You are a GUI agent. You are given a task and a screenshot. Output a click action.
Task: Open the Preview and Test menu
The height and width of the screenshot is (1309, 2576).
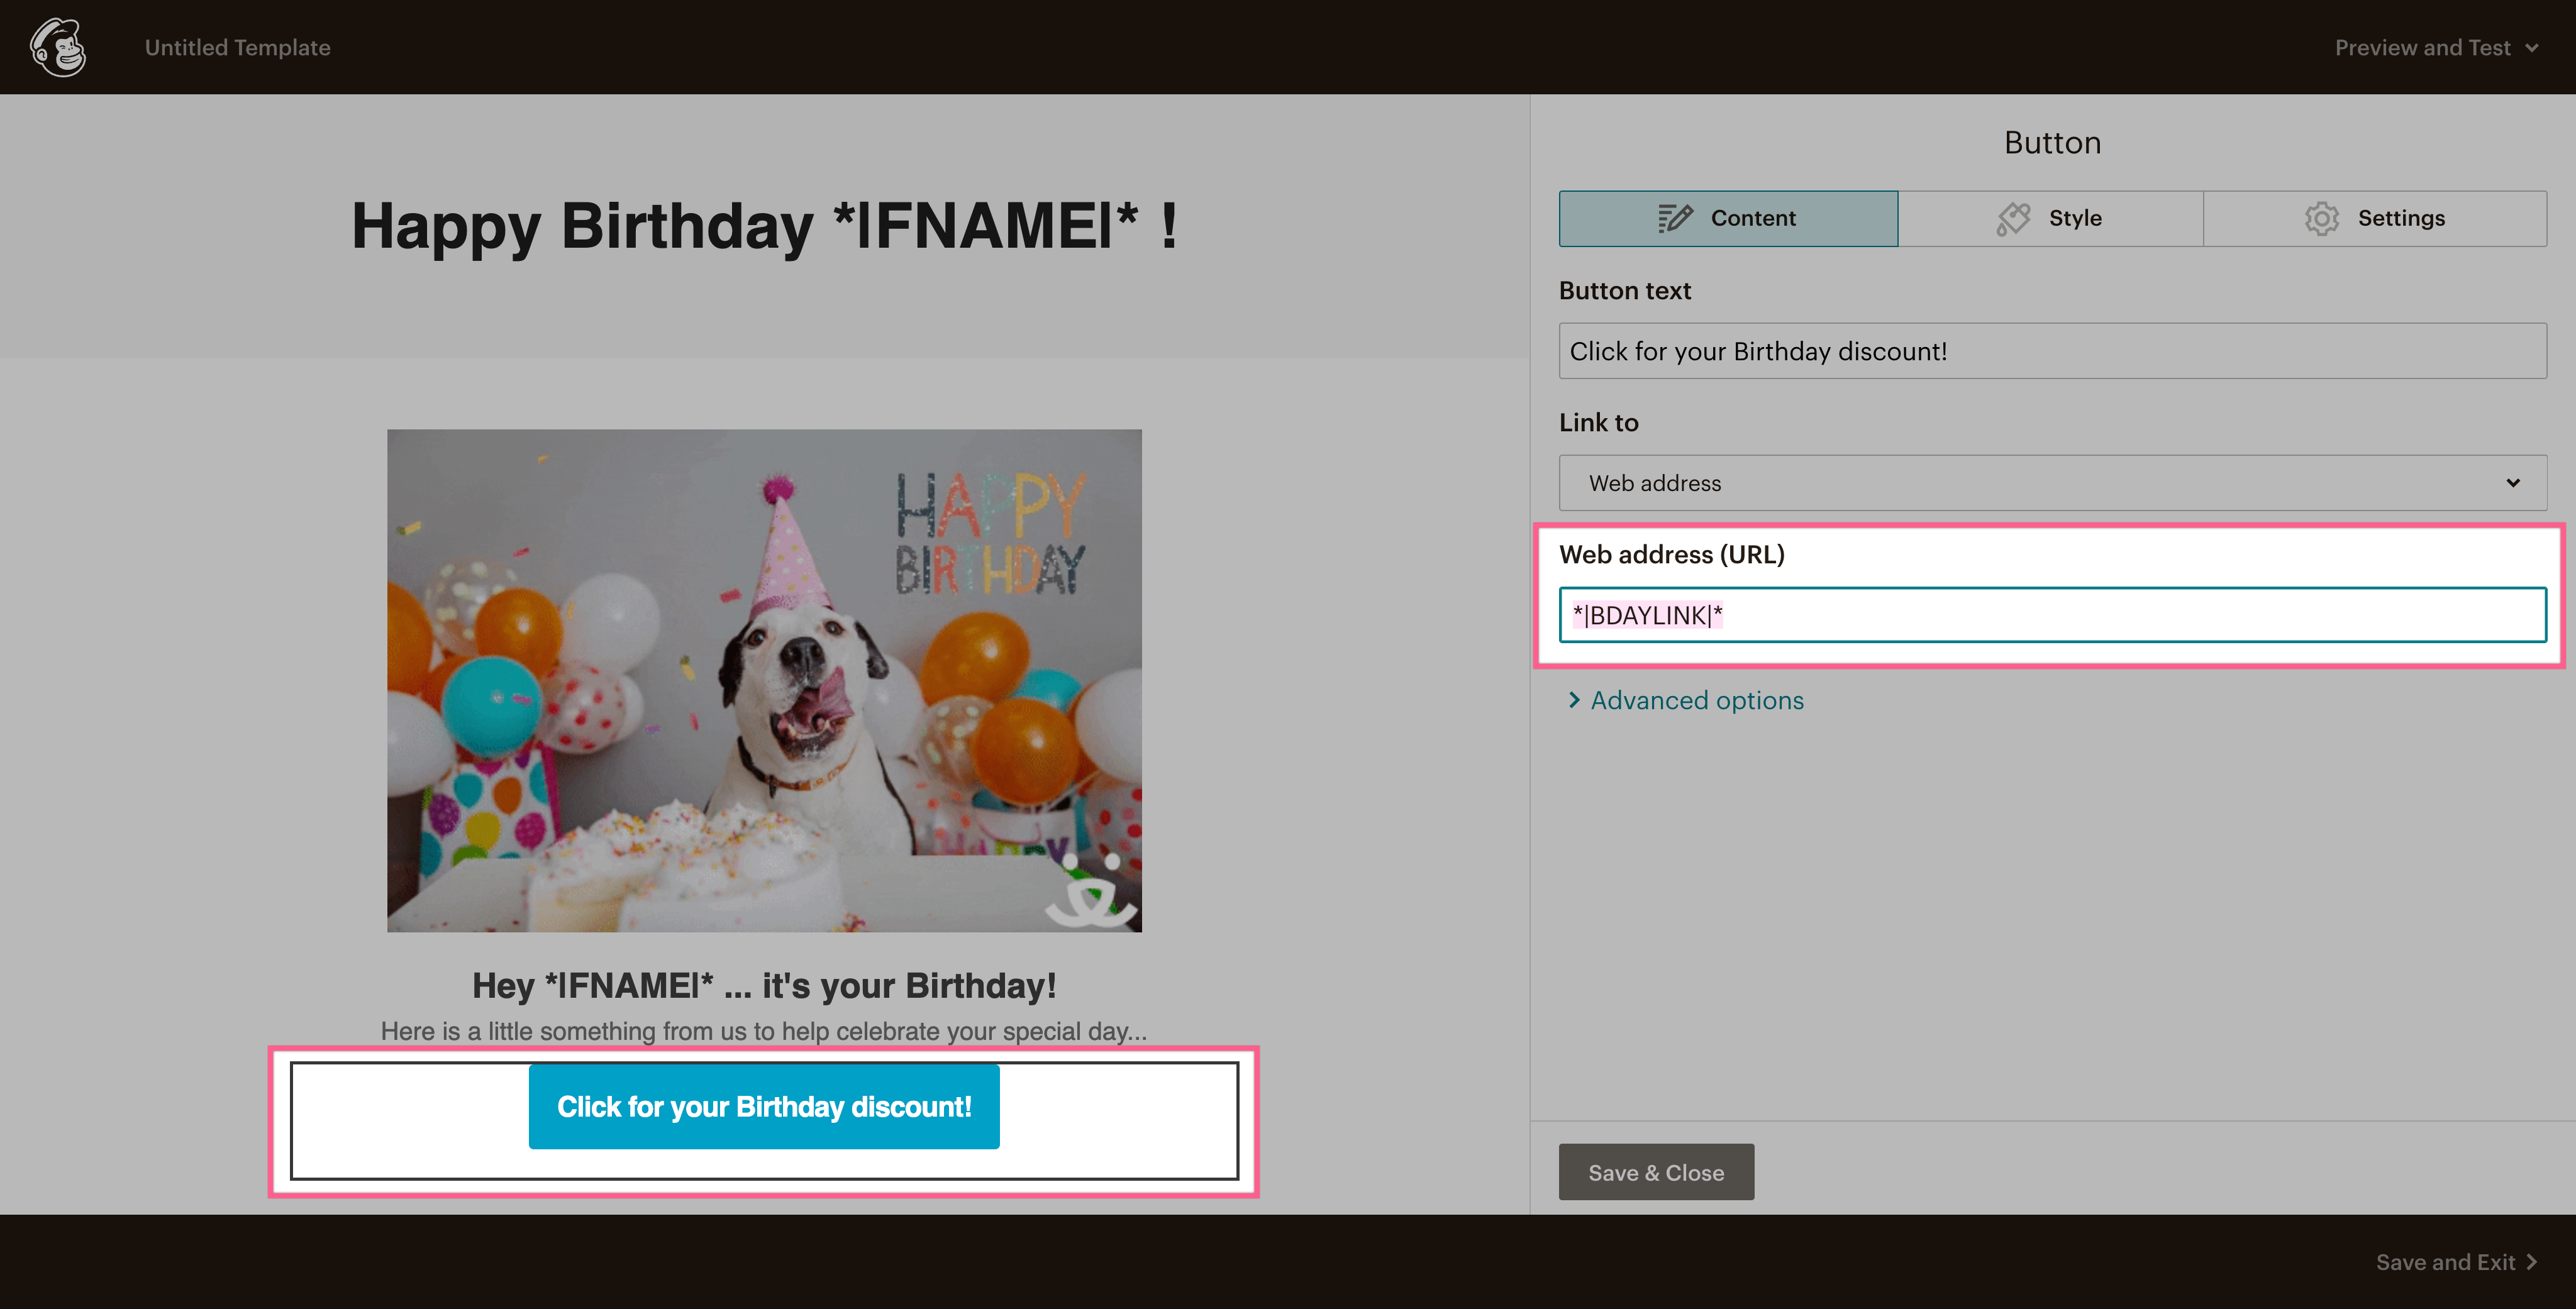pos(2436,48)
